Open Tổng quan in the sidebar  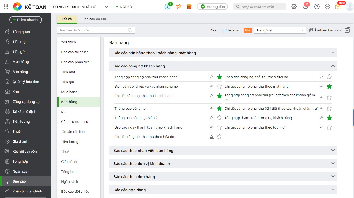pyautogui.click(x=26, y=32)
